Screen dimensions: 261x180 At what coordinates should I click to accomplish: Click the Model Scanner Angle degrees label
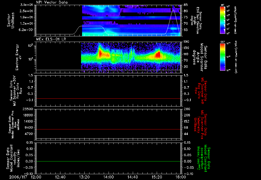(200, 57)
